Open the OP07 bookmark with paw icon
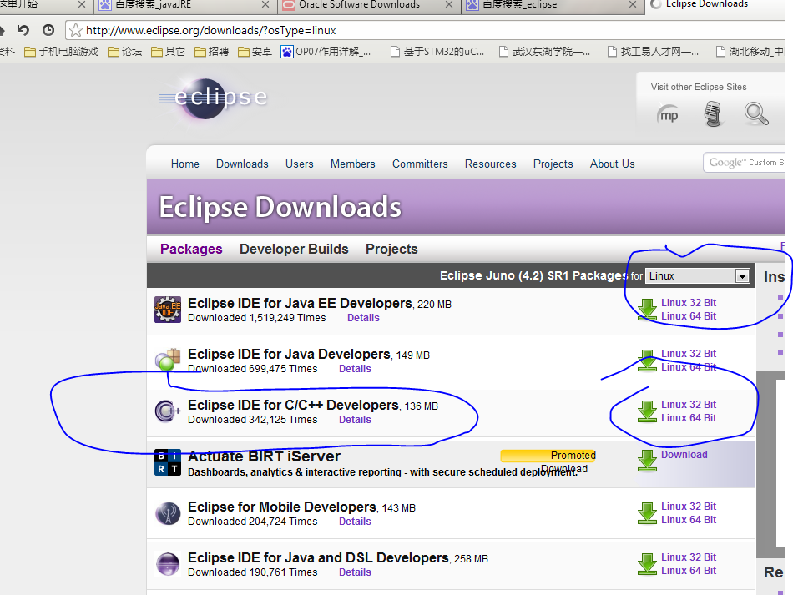793x595 pixels. [326, 52]
